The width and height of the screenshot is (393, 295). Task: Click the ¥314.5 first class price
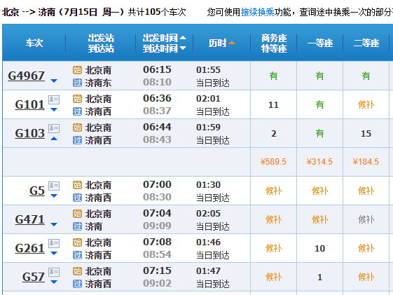click(319, 162)
